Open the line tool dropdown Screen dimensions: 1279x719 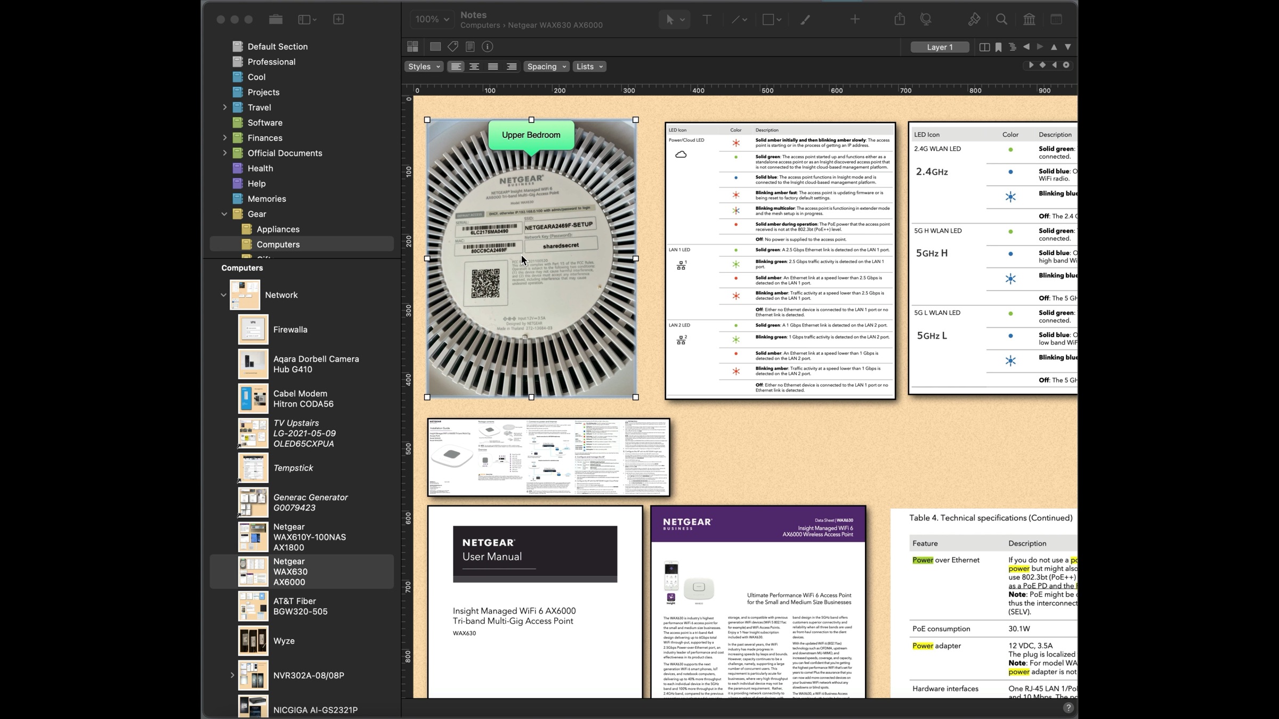tap(739, 19)
